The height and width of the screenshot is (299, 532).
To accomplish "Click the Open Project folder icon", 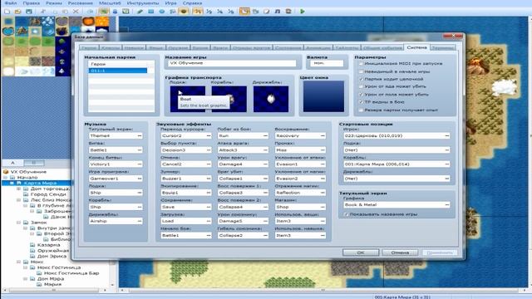I will coord(17,12).
